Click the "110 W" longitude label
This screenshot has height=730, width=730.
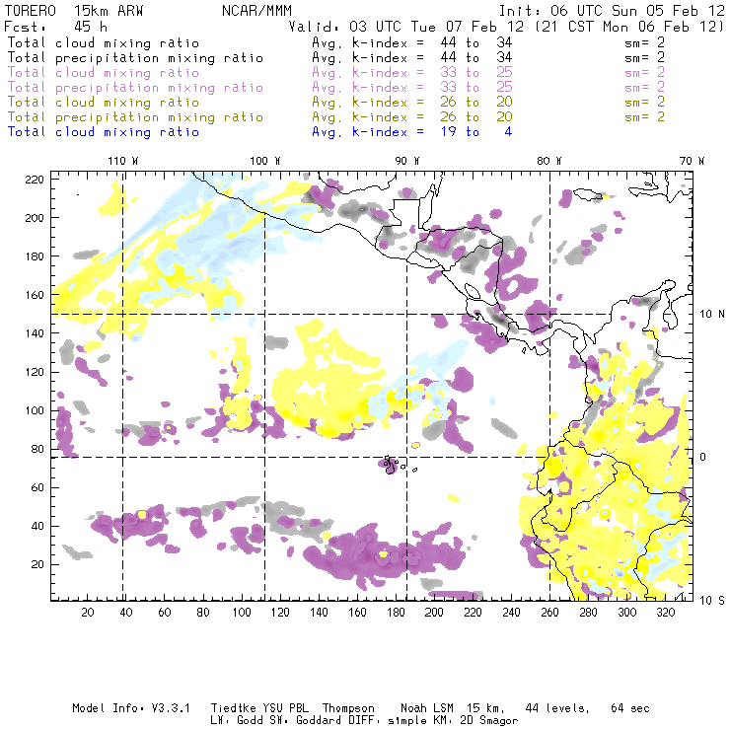pyautogui.click(x=123, y=161)
